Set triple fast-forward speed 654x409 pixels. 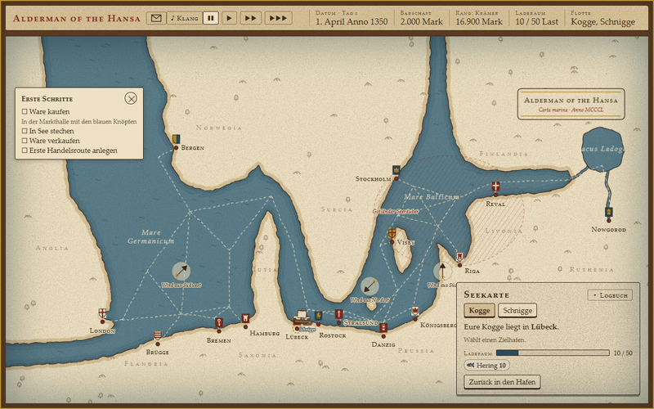point(278,18)
